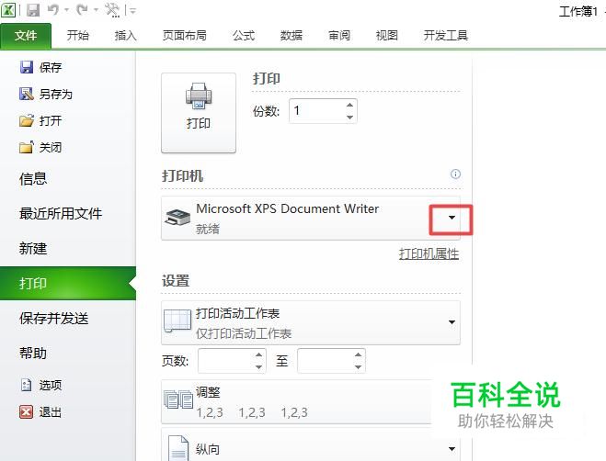Click the save icon in quick access toolbar
This screenshot has width=606, height=461.
33,10
